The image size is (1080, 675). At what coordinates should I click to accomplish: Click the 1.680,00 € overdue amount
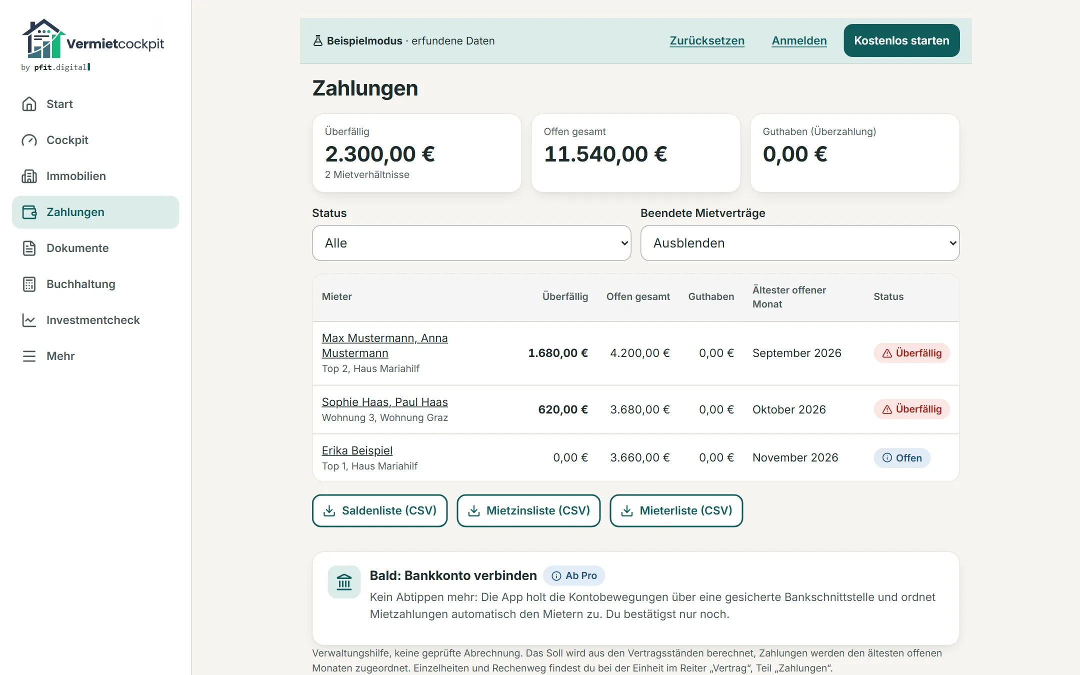pos(558,353)
